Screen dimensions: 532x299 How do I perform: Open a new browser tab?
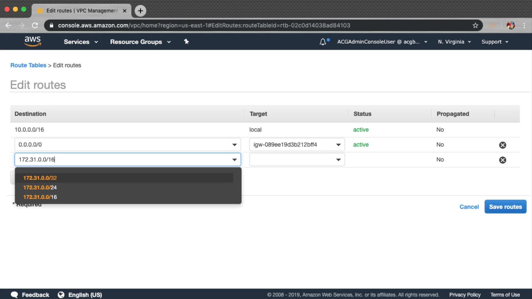[140, 11]
